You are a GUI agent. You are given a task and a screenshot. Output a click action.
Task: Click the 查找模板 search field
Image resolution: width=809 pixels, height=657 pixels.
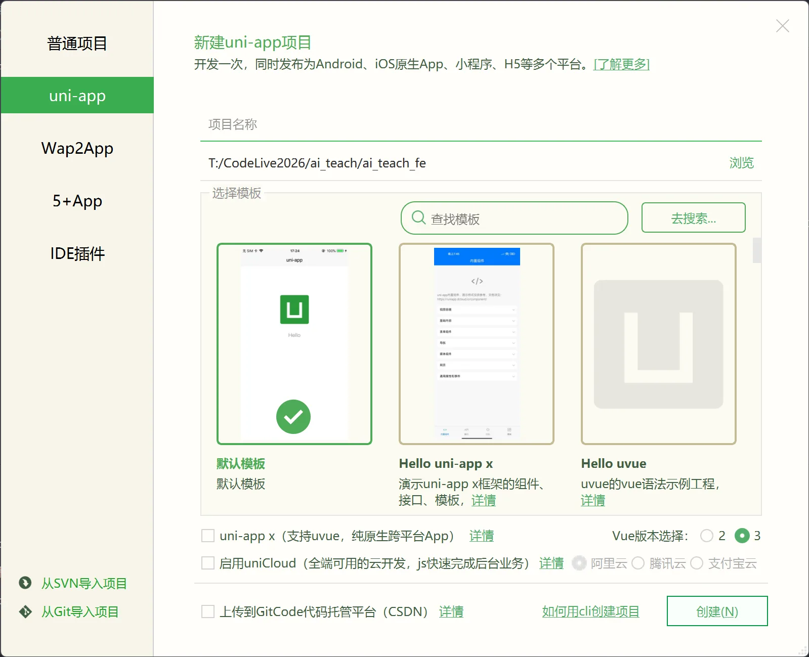point(514,218)
